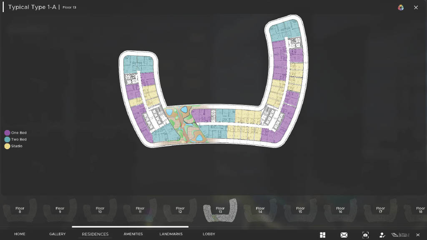Switch to Floor 10 plan

click(100, 210)
